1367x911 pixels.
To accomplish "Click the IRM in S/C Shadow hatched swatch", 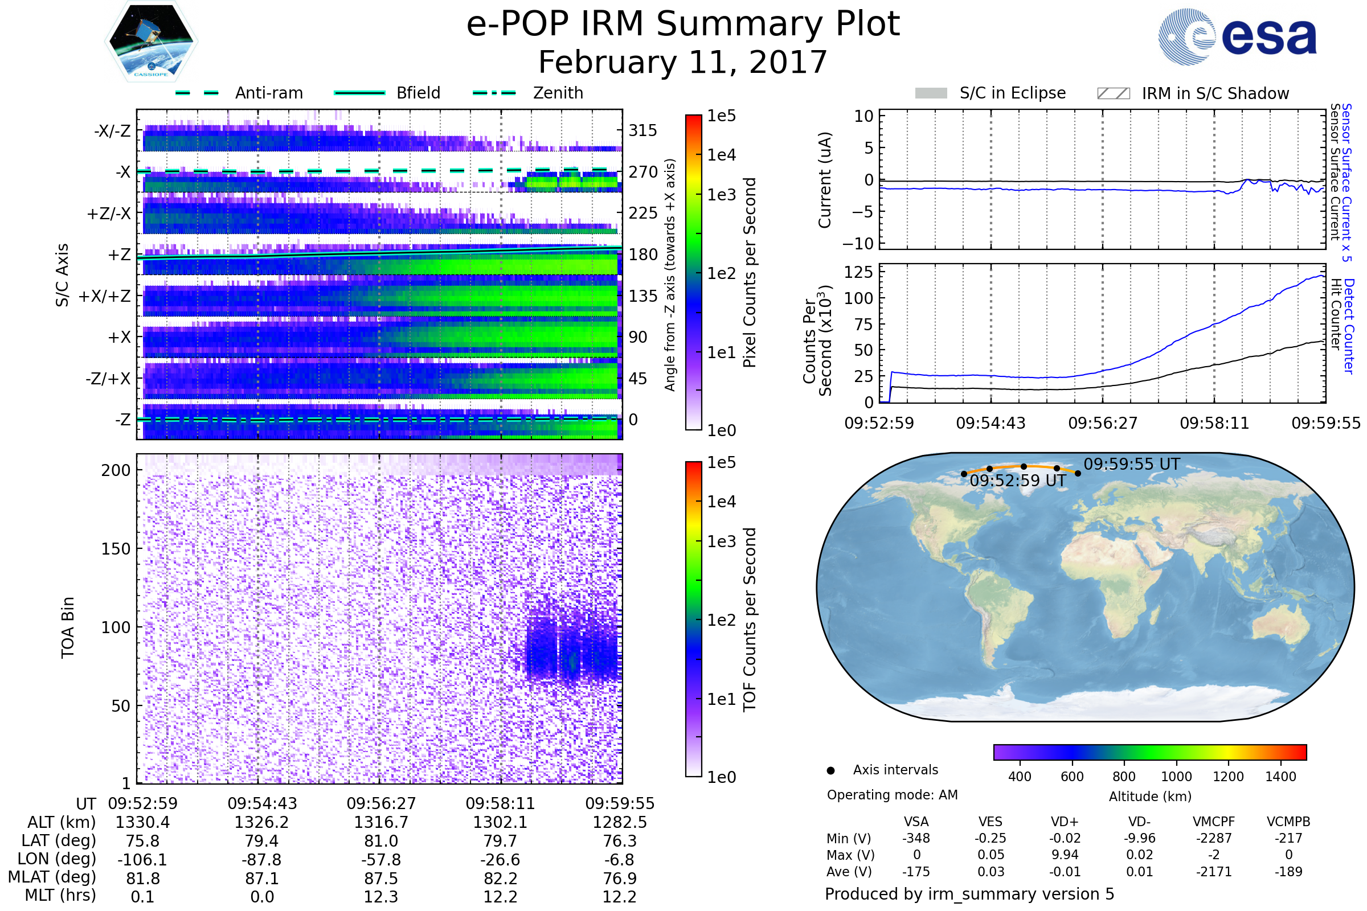I will click(x=1113, y=93).
